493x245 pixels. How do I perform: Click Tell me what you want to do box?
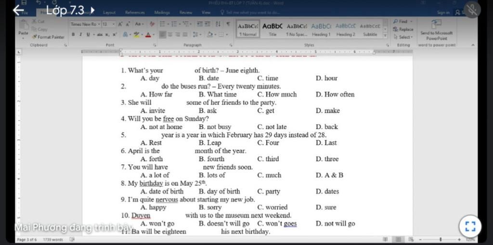pos(249,13)
